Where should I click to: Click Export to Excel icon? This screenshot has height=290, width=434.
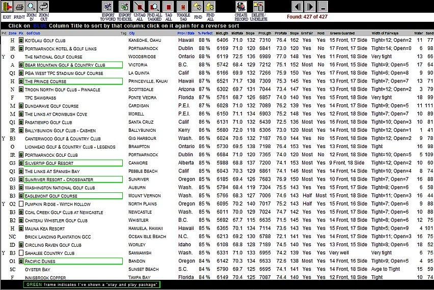[125, 7]
